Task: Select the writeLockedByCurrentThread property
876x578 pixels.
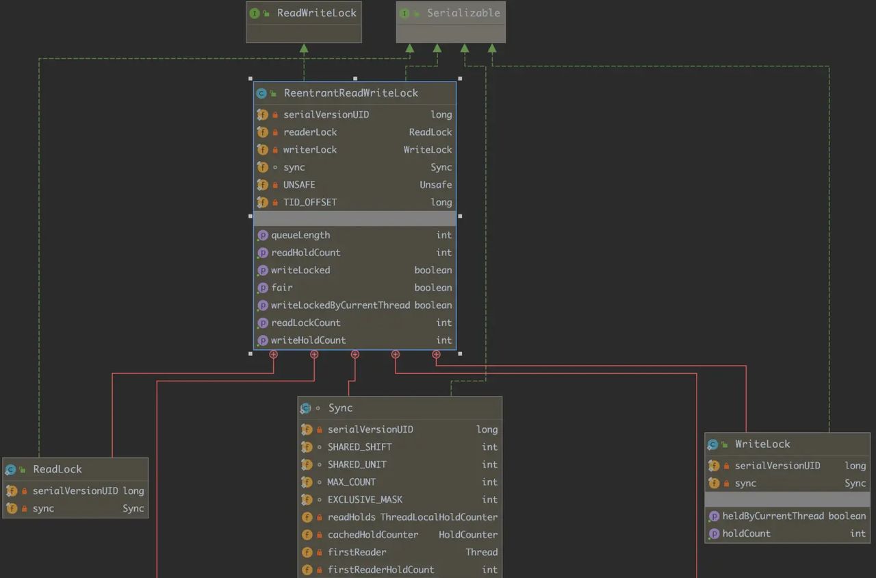Action: [355, 305]
